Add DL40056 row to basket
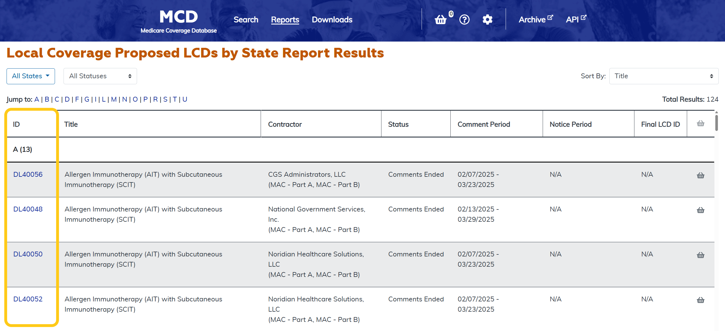725x331 pixels. pos(701,175)
